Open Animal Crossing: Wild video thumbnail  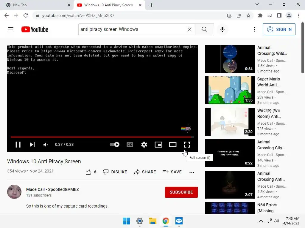pyautogui.click(x=230, y=59)
